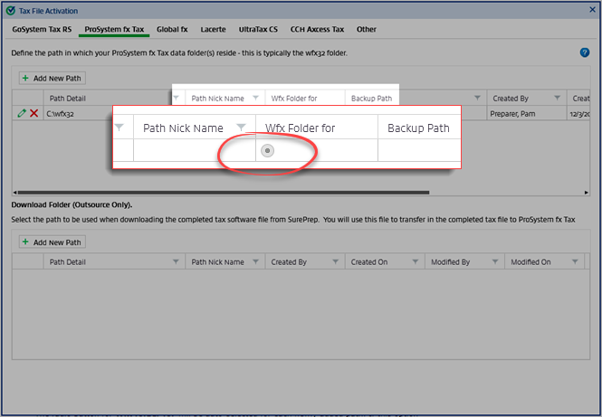Open the Path Nick Name filter in zoomed callout
Image resolution: width=602 pixels, height=417 pixels.
click(242, 128)
